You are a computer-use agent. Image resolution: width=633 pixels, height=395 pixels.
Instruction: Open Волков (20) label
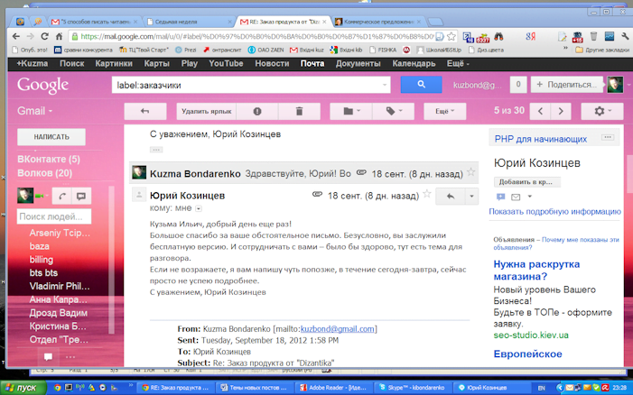45,173
